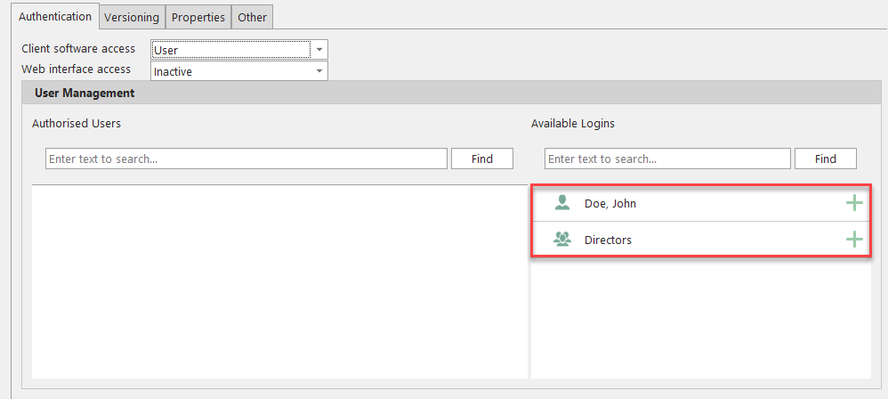
Task: Go to the Other tab
Action: [x=252, y=17]
